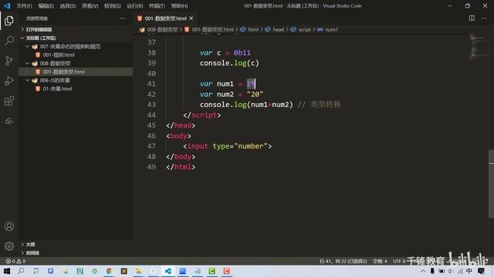Screen dimensions: 494x277
Task: Click the line and column status entry
Action: 343,261
